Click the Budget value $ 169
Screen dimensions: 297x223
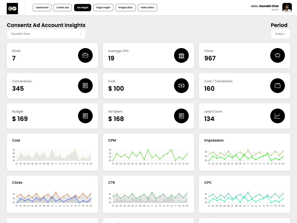coord(20,119)
